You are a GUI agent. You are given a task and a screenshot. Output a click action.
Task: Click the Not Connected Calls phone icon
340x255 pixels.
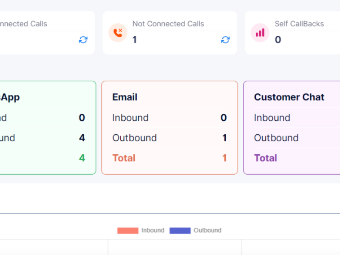(118, 33)
